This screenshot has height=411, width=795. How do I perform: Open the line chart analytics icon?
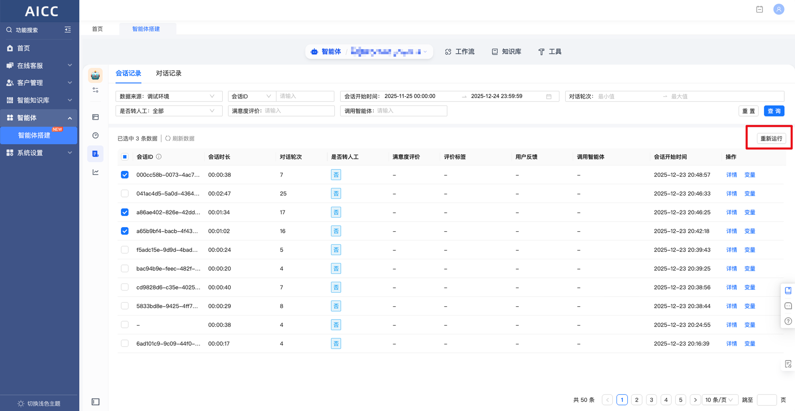pyautogui.click(x=95, y=172)
